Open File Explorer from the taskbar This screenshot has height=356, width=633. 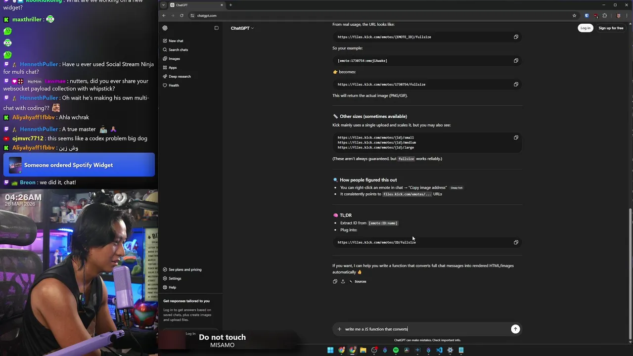click(x=363, y=350)
